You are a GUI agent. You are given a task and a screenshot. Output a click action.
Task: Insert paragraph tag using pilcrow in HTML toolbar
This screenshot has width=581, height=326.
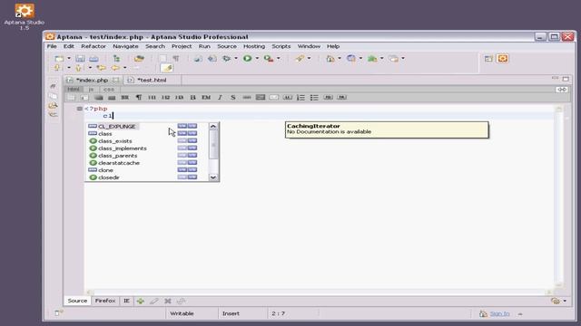point(139,97)
